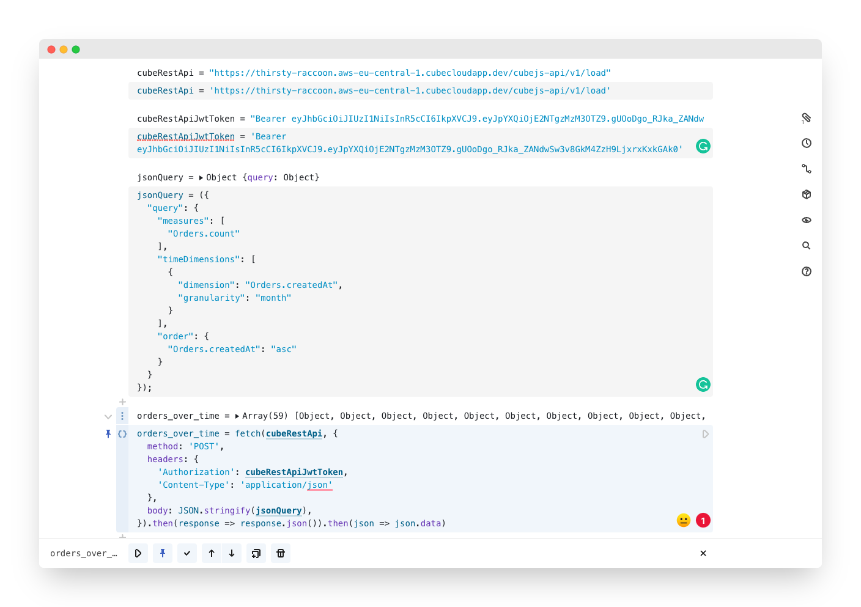Image resolution: width=861 pixels, height=607 pixels.
Task: Click the green maximize window button
Action: (x=76, y=50)
